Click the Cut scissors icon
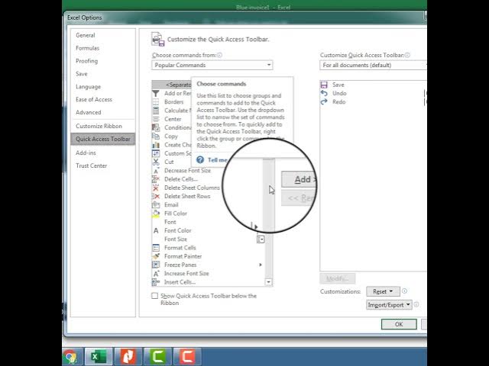 pos(156,162)
